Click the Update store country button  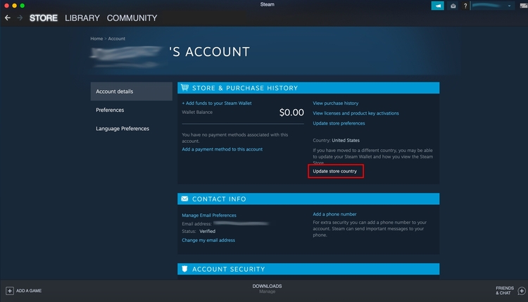[x=335, y=171]
